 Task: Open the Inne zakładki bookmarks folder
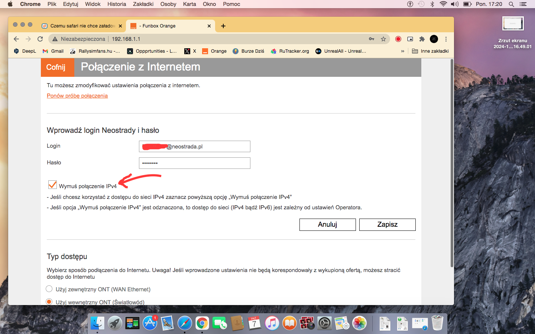pos(430,51)
